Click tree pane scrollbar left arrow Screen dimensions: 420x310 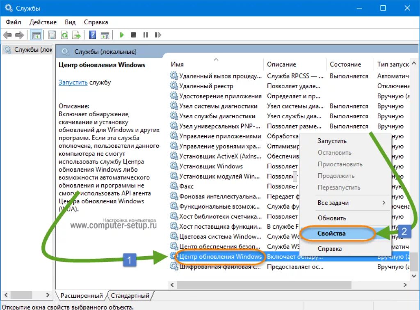pos(6,295)
